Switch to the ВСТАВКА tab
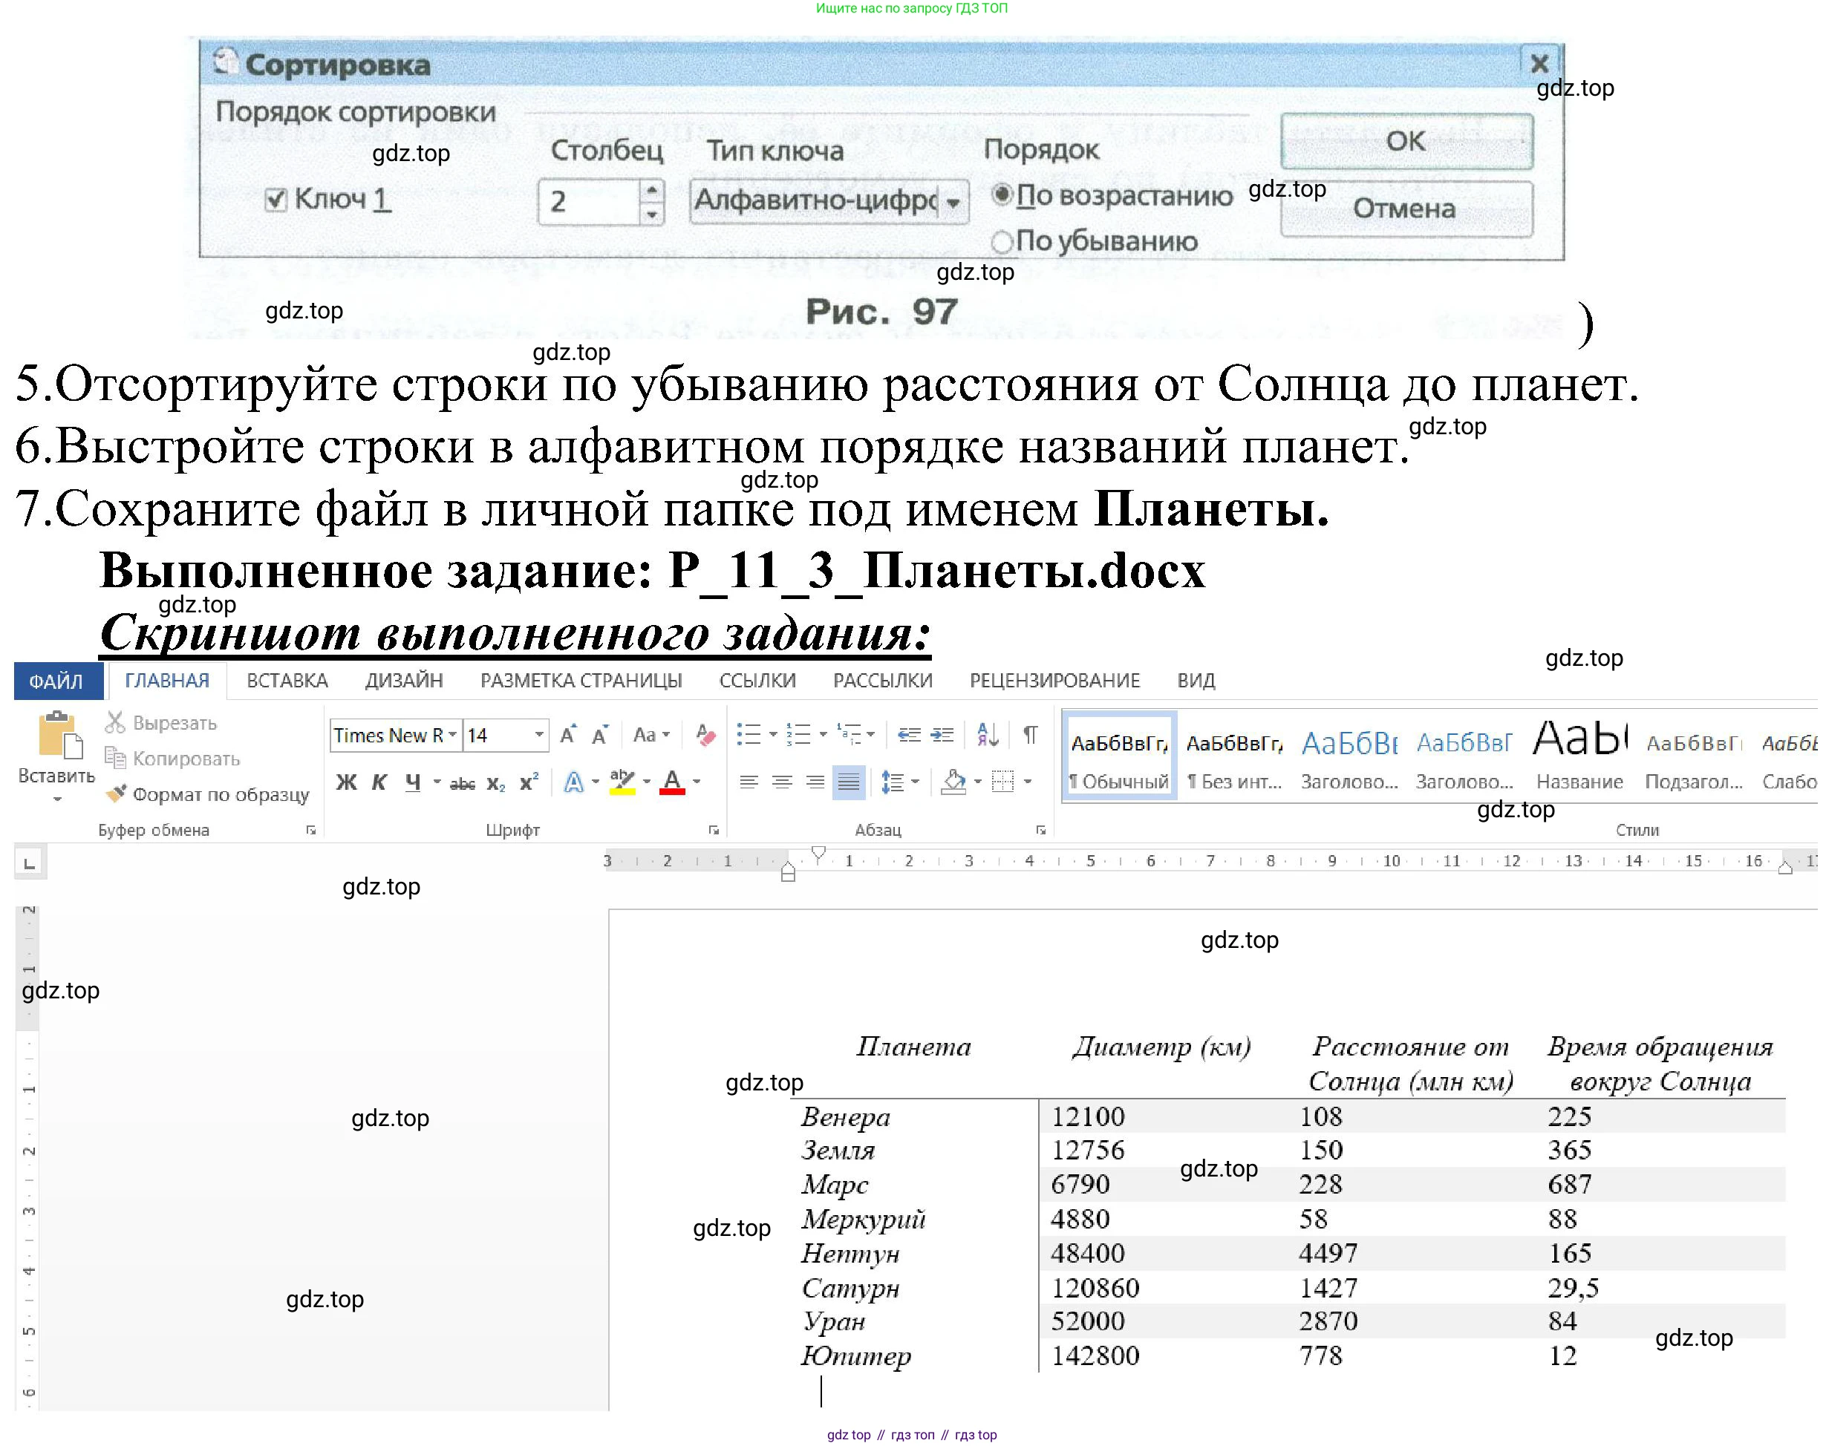Viewport: 1826px width, 1446px height. pyautogui.click(x=287, y=681)
